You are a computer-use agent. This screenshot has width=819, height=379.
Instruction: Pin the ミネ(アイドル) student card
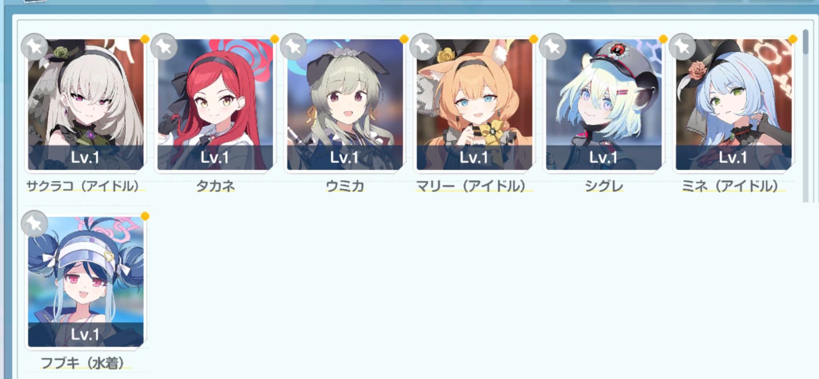click(682, 47)
